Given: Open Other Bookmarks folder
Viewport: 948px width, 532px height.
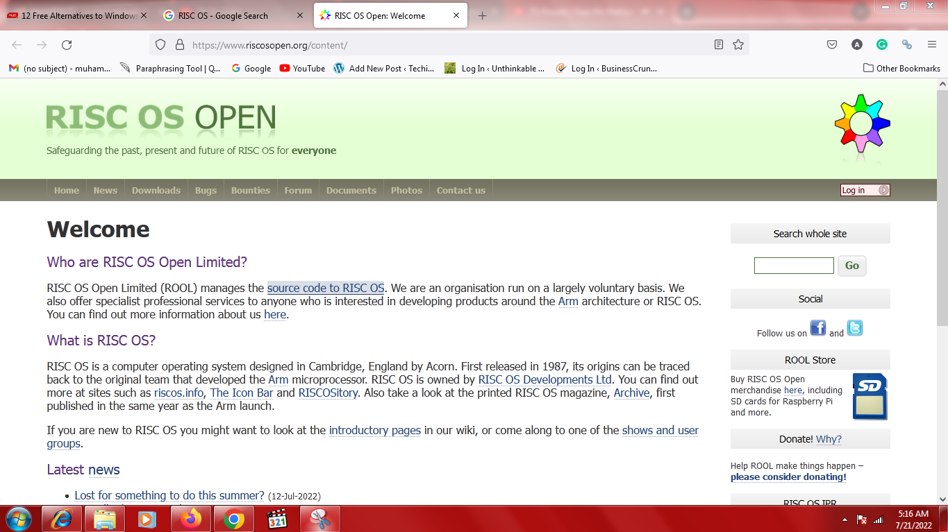Looking at the screenshot, I should tap(901, 68).
